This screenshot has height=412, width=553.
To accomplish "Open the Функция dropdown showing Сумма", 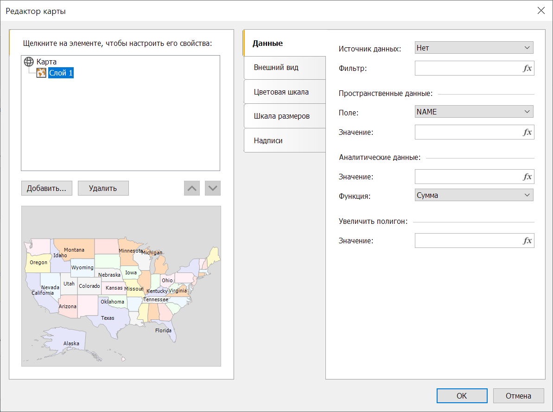I will click(x=474, y=195).
